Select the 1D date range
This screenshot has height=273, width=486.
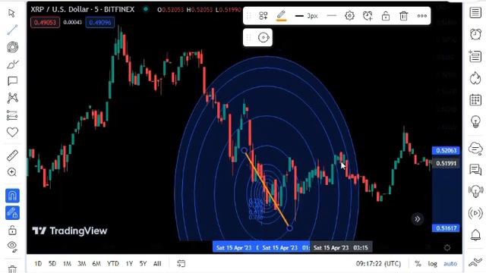38,264
